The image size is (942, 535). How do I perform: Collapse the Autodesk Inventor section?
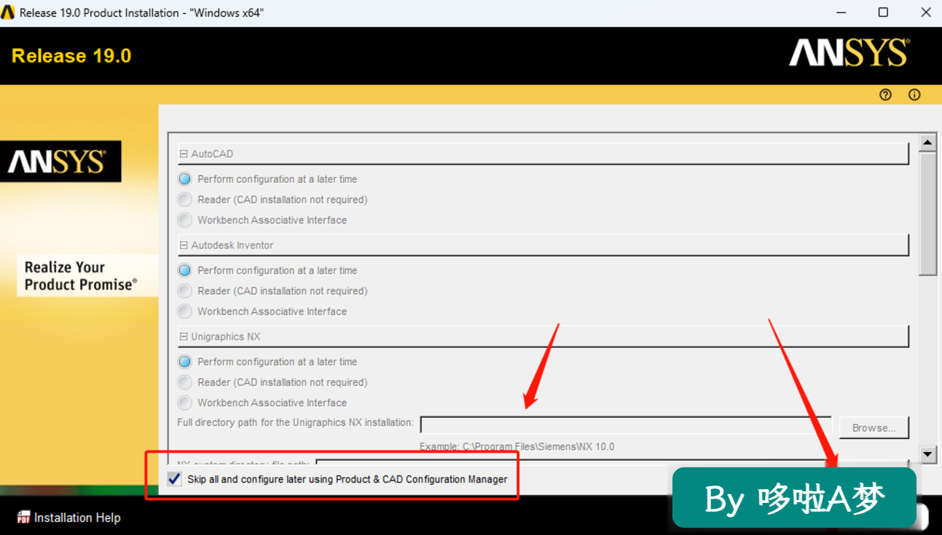click(184, 245)
